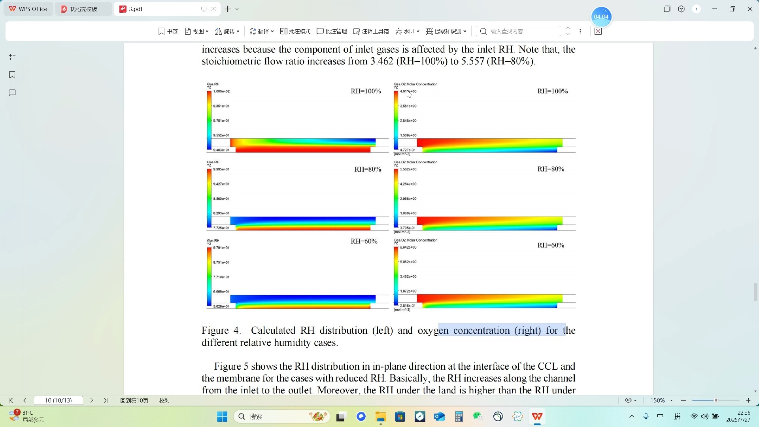
Task: Go to the previous page button
Action: point(25,401)
